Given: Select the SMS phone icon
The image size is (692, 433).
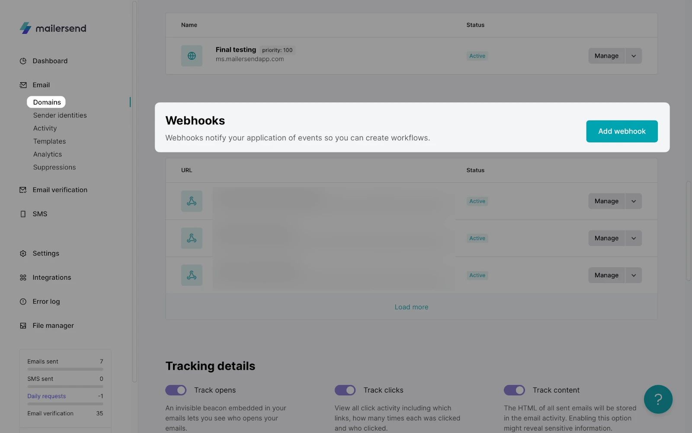Looking at the screenshot, I should point(23,214).
